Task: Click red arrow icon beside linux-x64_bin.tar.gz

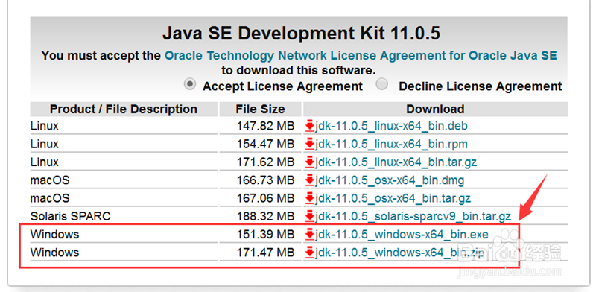Action: tap(310, 162)
